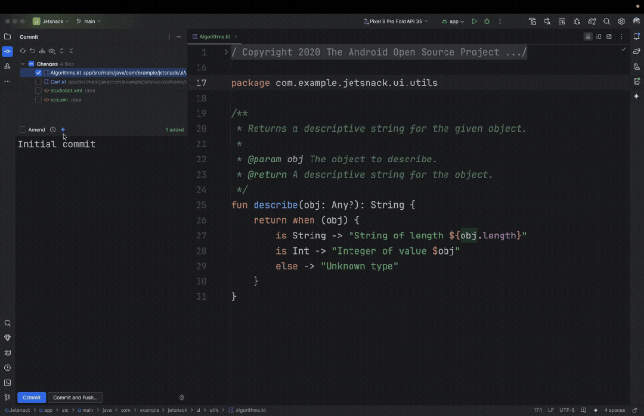Screen dimensions: 644x416
Task: Collapse the Changes tree node
Action: point(23,64)
